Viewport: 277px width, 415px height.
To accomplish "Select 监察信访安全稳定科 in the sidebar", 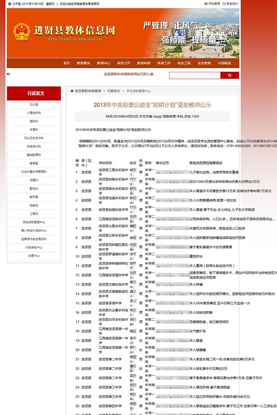I will click(34, 239).
